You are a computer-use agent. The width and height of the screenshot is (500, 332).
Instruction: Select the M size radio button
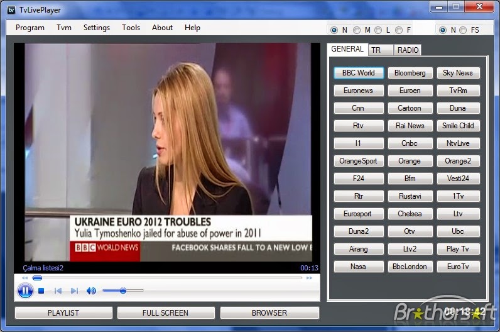click(x=357, y=30)
